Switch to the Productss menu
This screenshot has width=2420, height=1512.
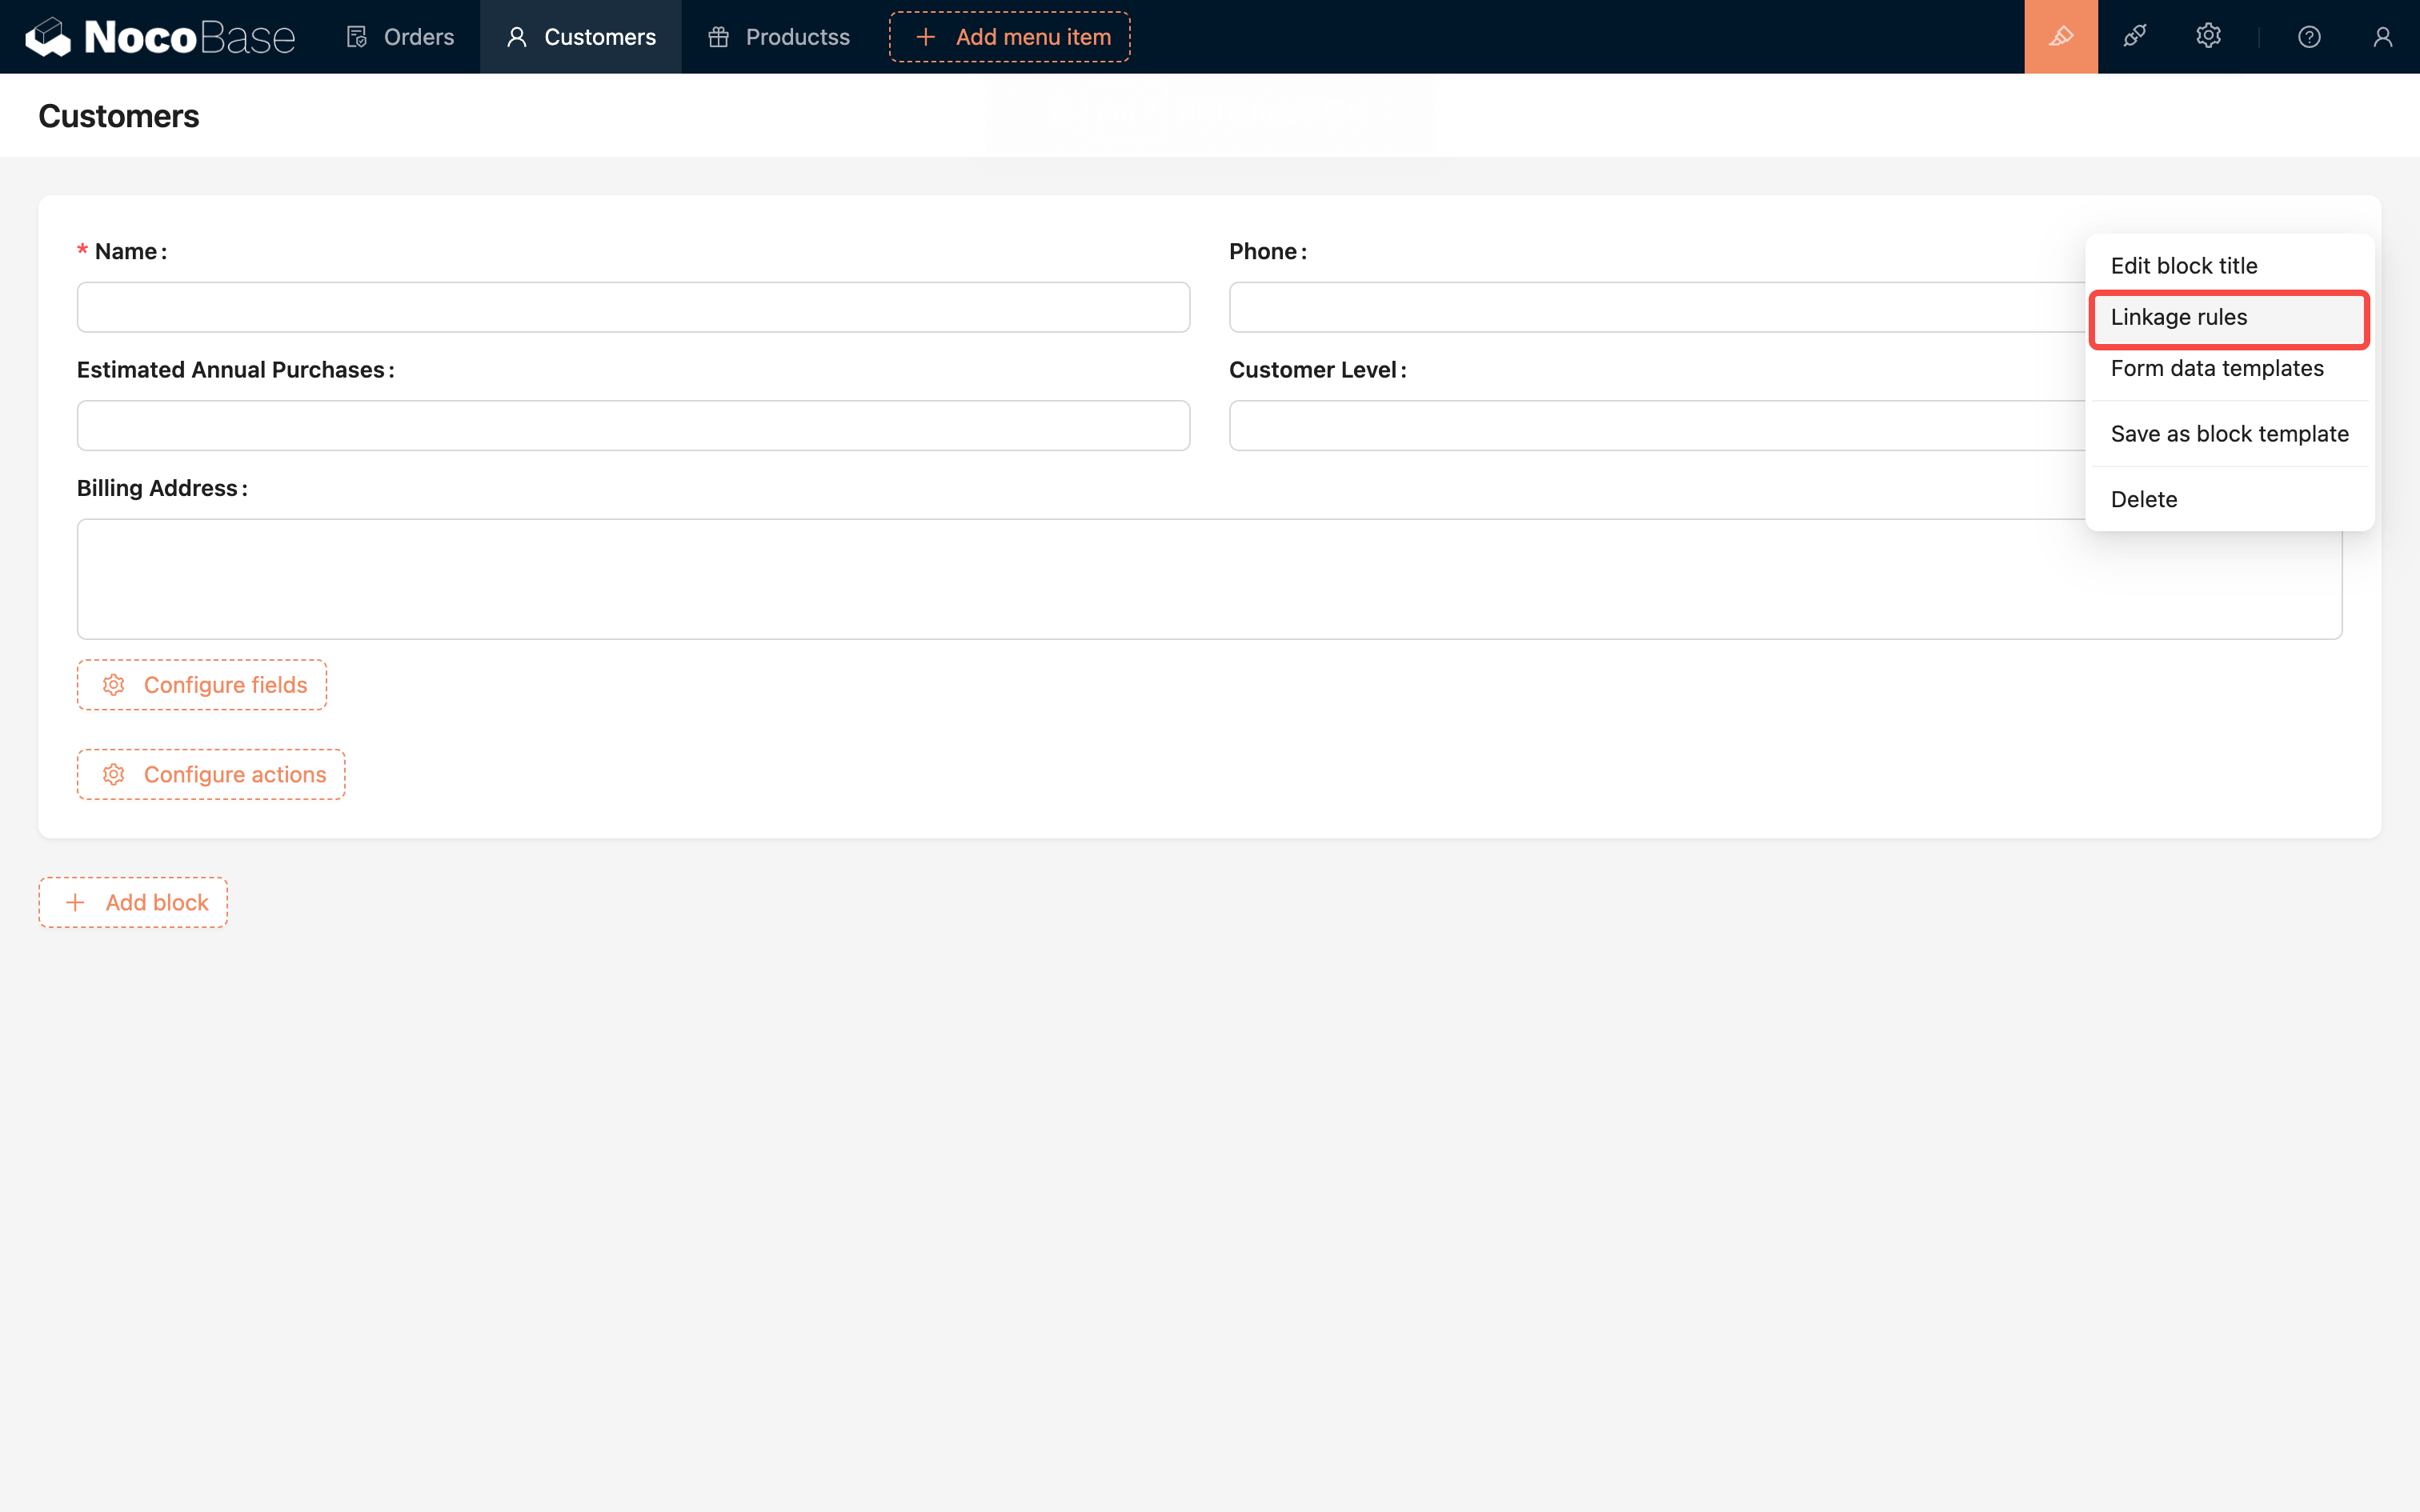click(779, 37)
